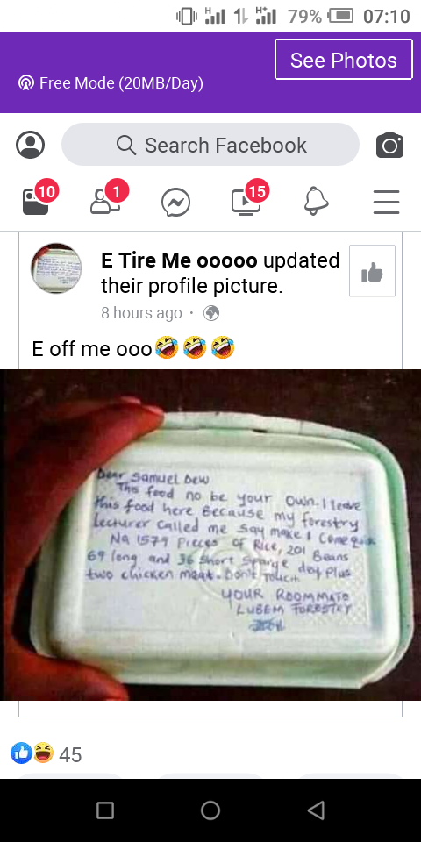This screenshot has width=421, height=842.
Task: Tap Android home circle button
Action: pos(210,810)
